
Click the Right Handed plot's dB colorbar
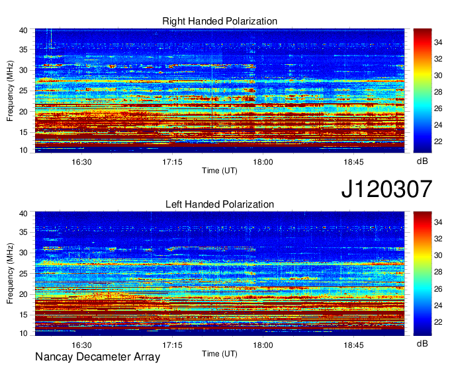[x=422, y=91]
